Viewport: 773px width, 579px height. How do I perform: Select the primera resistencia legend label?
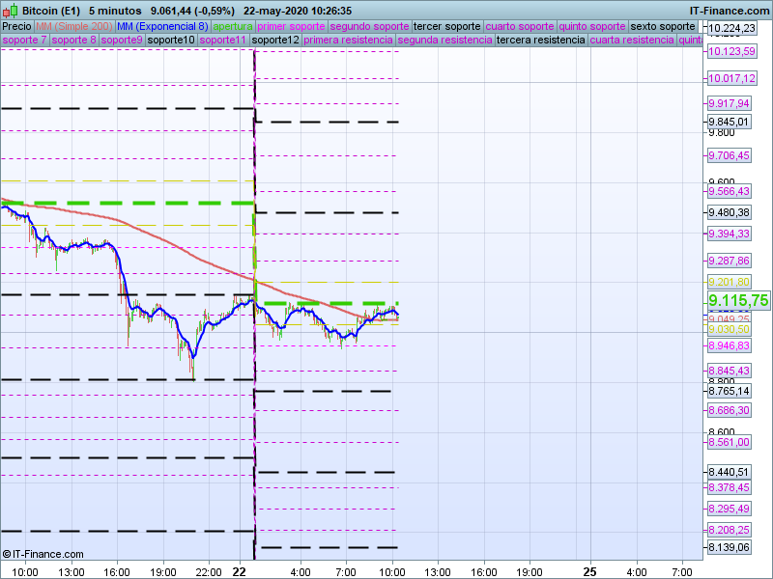pyautogui.click(x=348, y=41)
